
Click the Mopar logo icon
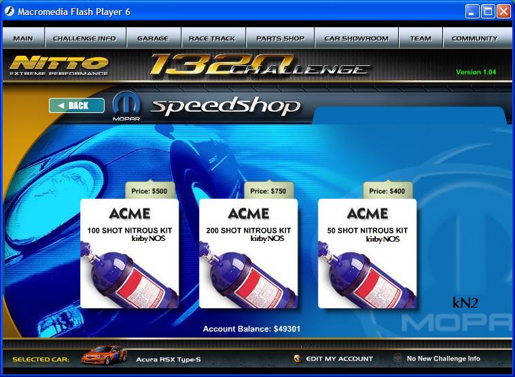[x=126, y=106]
